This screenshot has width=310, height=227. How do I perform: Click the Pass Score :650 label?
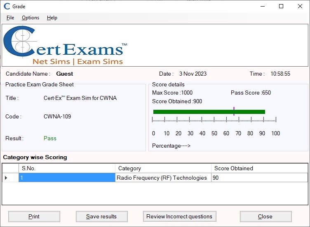[251, 93]
